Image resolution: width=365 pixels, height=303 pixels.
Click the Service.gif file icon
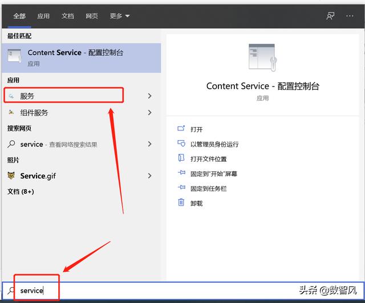tap(11, 175)
